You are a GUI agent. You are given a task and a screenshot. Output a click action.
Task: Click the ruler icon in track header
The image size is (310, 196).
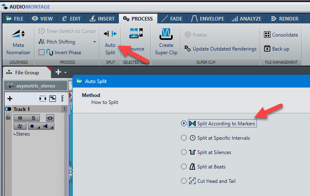tap(62, 99)
